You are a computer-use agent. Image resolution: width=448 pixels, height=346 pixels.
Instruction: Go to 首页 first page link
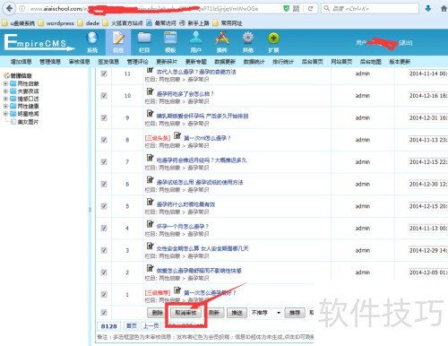point(132,326)
